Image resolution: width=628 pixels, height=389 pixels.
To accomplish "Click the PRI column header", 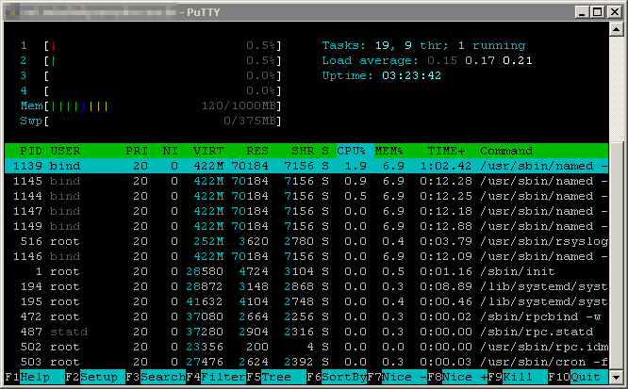I will tap(137, 151).
